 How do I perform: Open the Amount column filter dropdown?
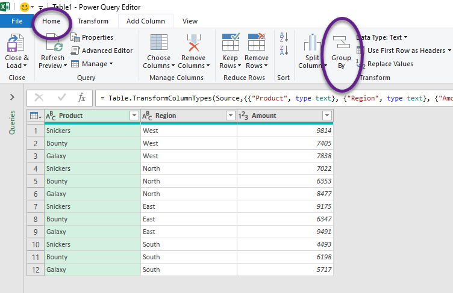[326, 116]
